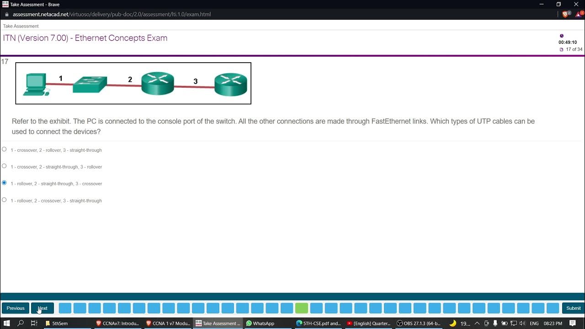Click the Meet Now camera tray icon
Image resolution: width=585 pixels, height=329 pixels.
[486, 324]
